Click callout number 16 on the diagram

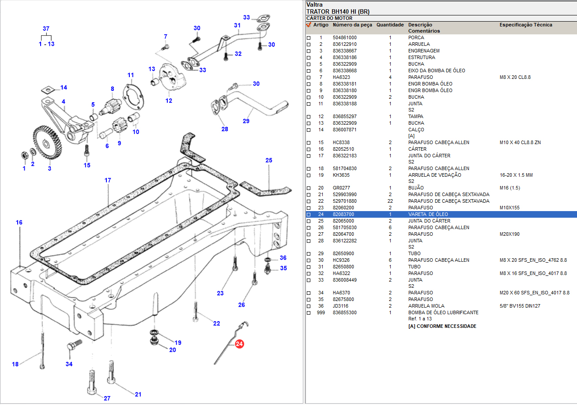(19, 223)
